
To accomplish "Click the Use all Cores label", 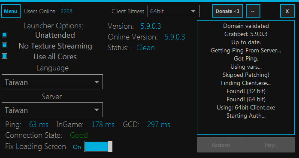I will (55, 57).
